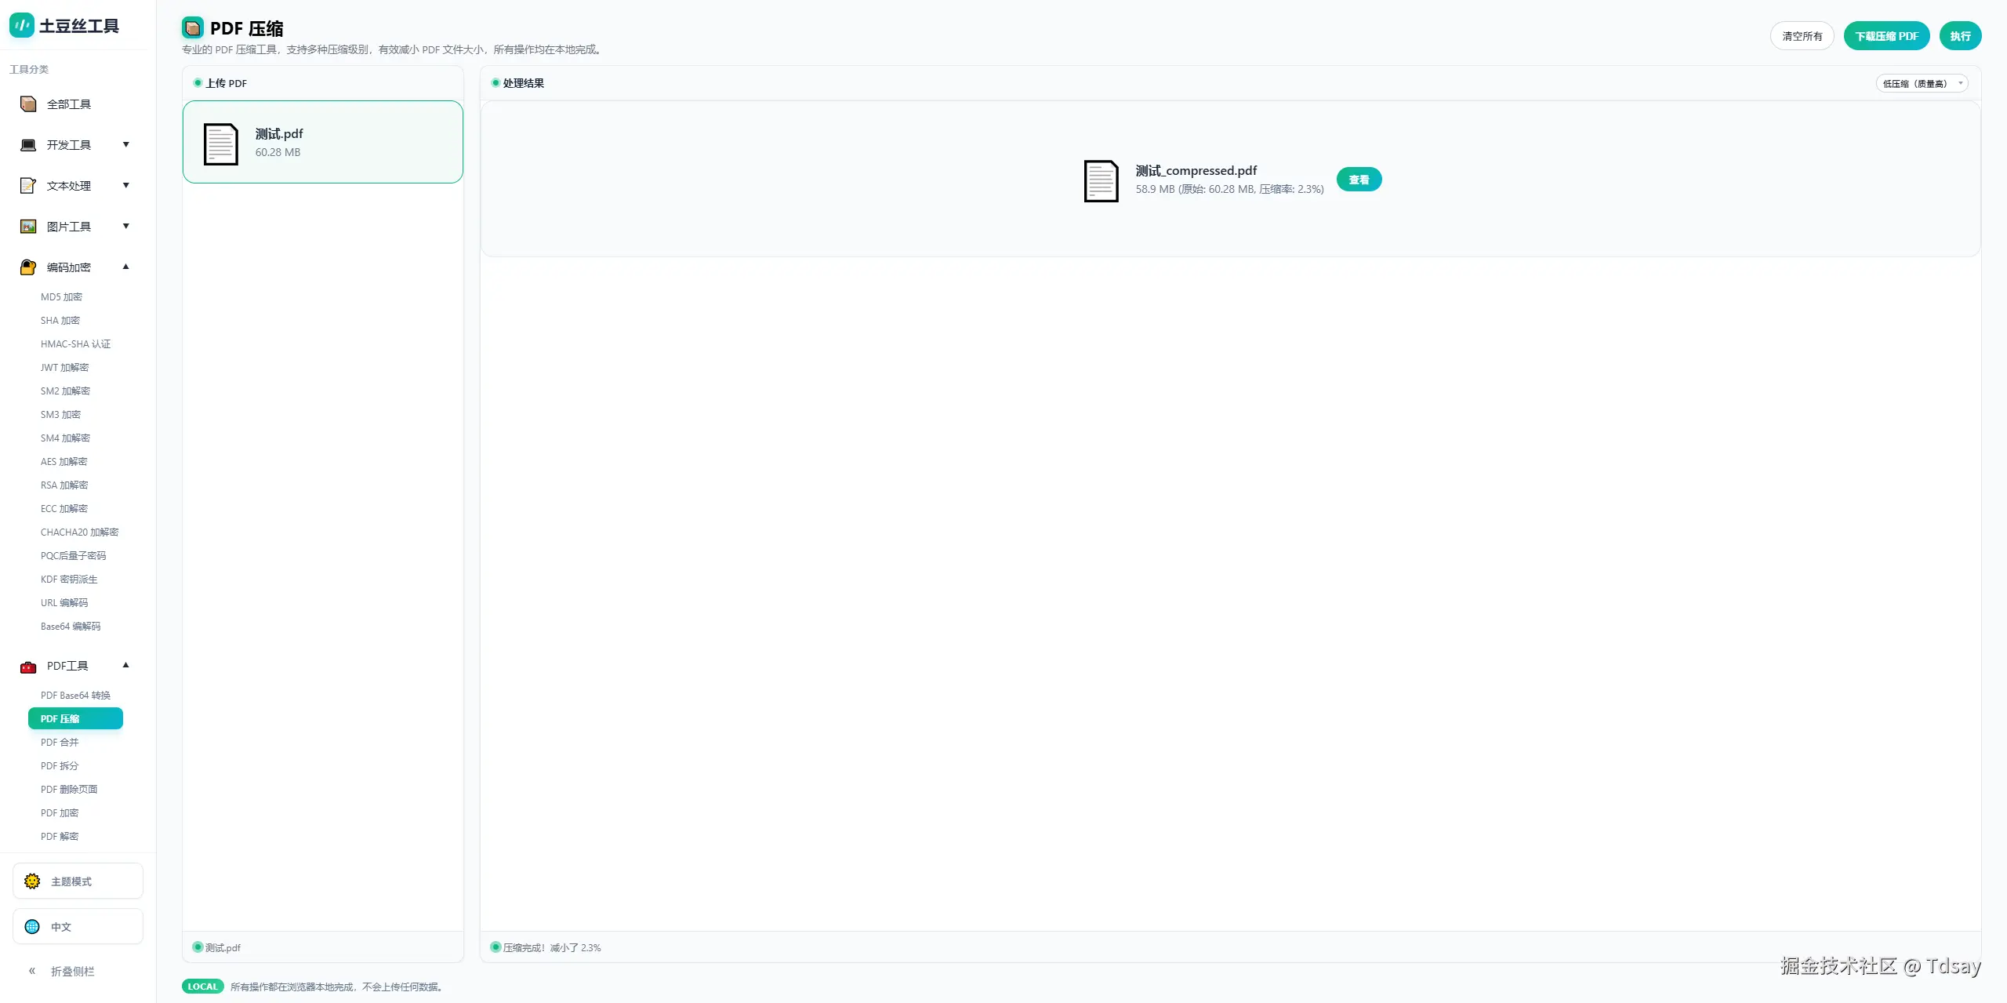Collapse the PDF工具 section arrow
This screenshot has height=1003, width=2007.
(x=125, y=665)
